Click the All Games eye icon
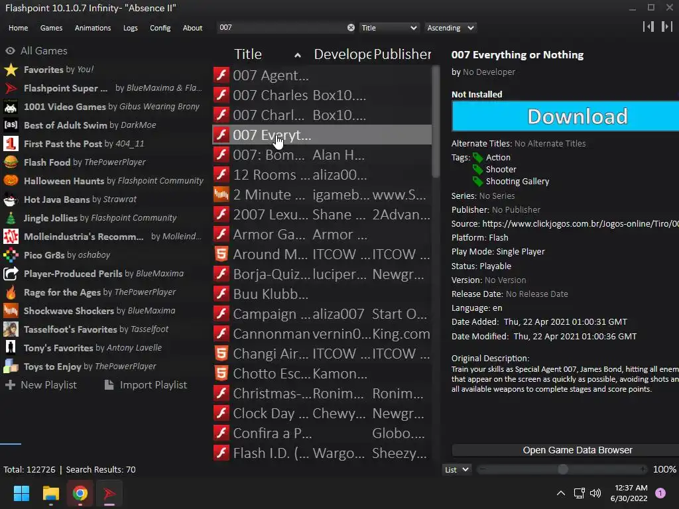The height and width of the screenshot is (509, 679). (x=11, y=50)
